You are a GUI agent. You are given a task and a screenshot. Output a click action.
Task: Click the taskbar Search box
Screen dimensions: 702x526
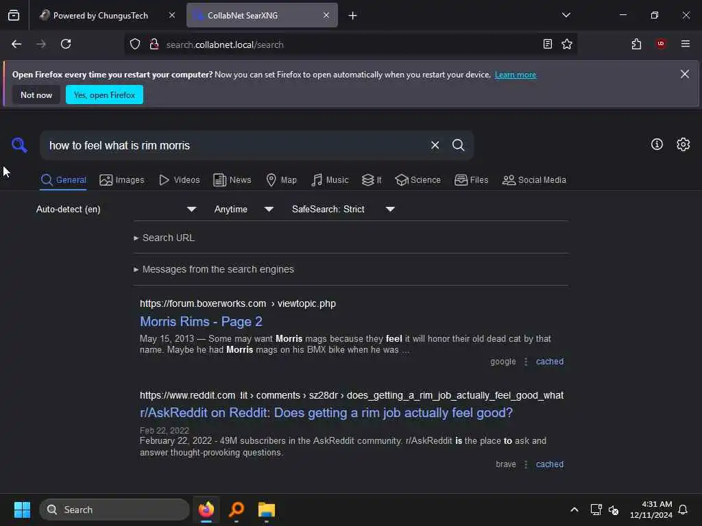(x=114, y=510)
